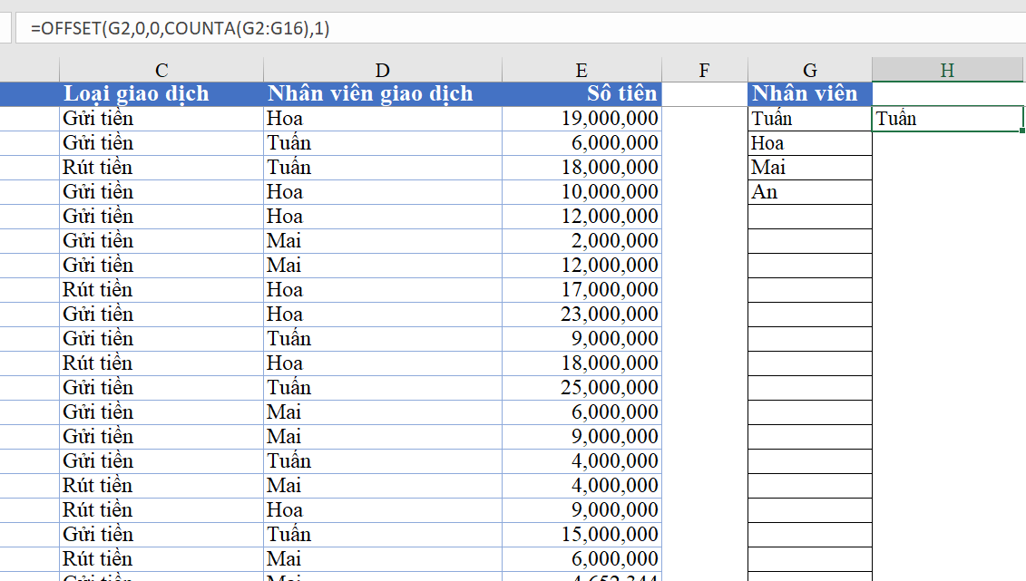The image size is (1026, 581).
Task: Select column D header
Action: pyautogui.click(x=382, y=70)
